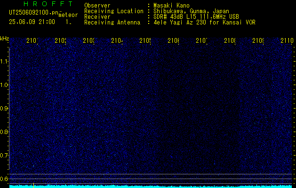The image size is (296, 188).
Task: Click the 0.6 kHz frequency label
Action: pos(4,179)
